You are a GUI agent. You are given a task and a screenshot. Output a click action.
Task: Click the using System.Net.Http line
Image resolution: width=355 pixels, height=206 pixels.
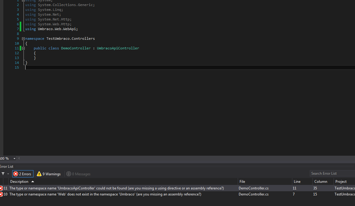(48, 20)
